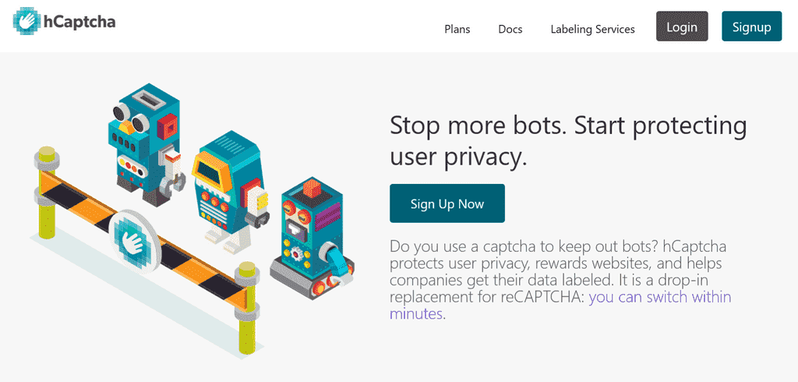Viewport: 798px width, 382px height.
Task: Click the middle robot with orange screen
Action: pos(230,192)
